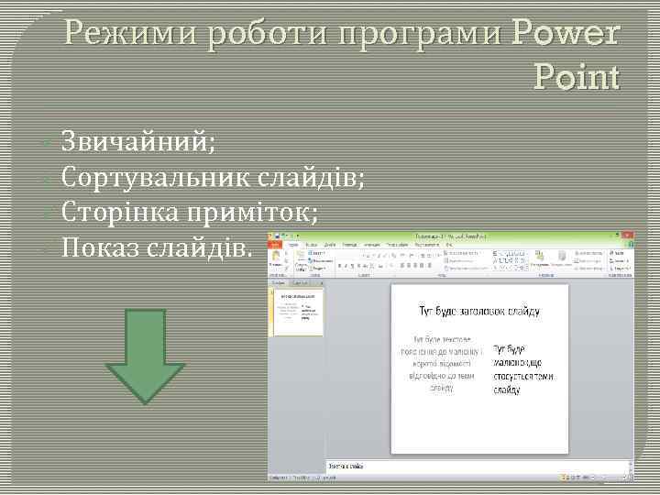Open the Transitions ribbon tab
The width and height of the screenshot is (660, 495).
[349, 245]
